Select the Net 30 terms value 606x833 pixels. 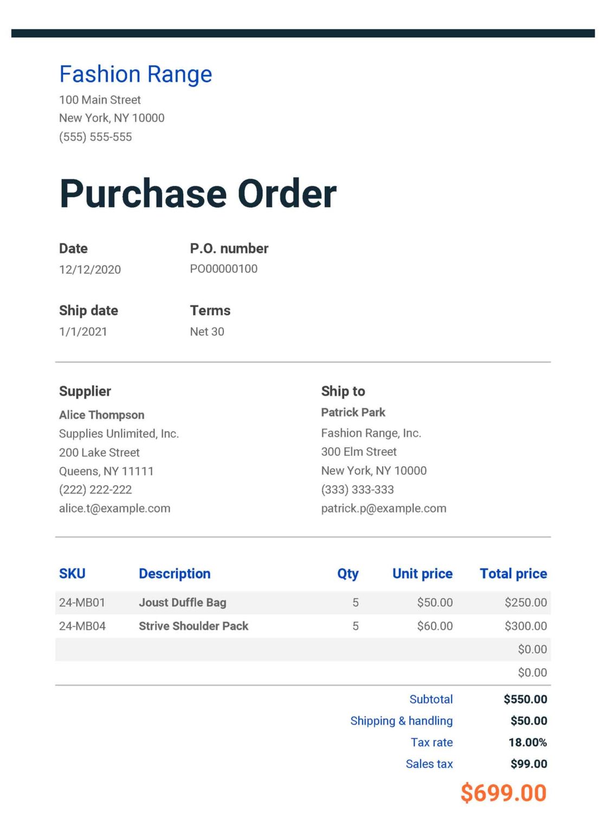click(207, 331)
